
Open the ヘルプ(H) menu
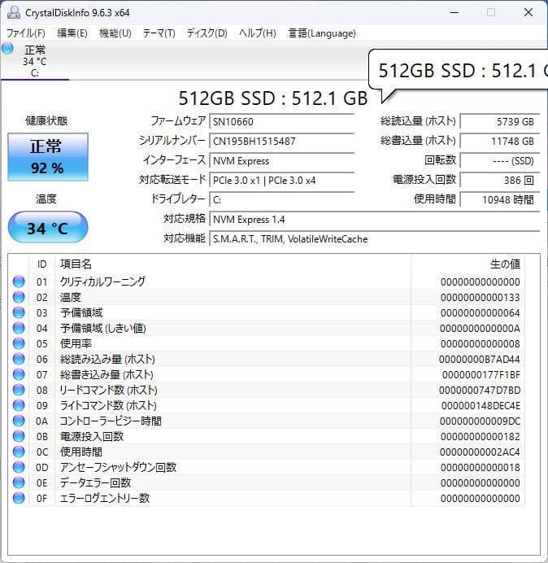pyautogui.click(x=258, y=33)
